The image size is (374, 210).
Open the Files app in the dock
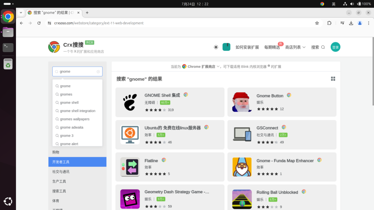coord(8,32)
